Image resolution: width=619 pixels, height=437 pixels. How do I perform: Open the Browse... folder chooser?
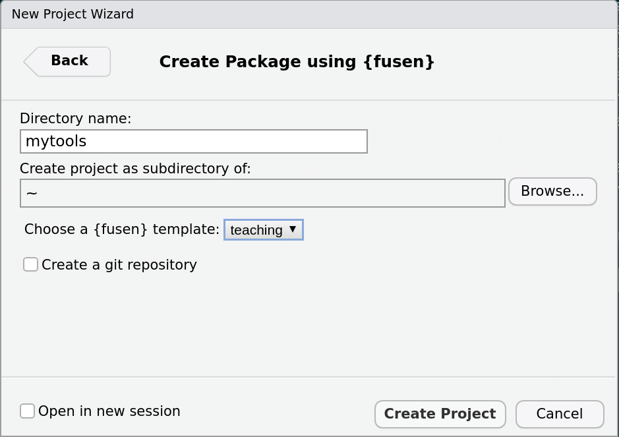coord(552,191)
